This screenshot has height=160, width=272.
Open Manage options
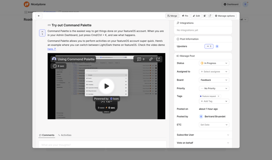[x=225, y=16]
